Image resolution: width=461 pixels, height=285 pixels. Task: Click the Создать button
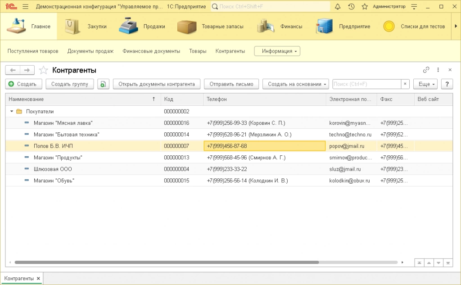(23, 84)
